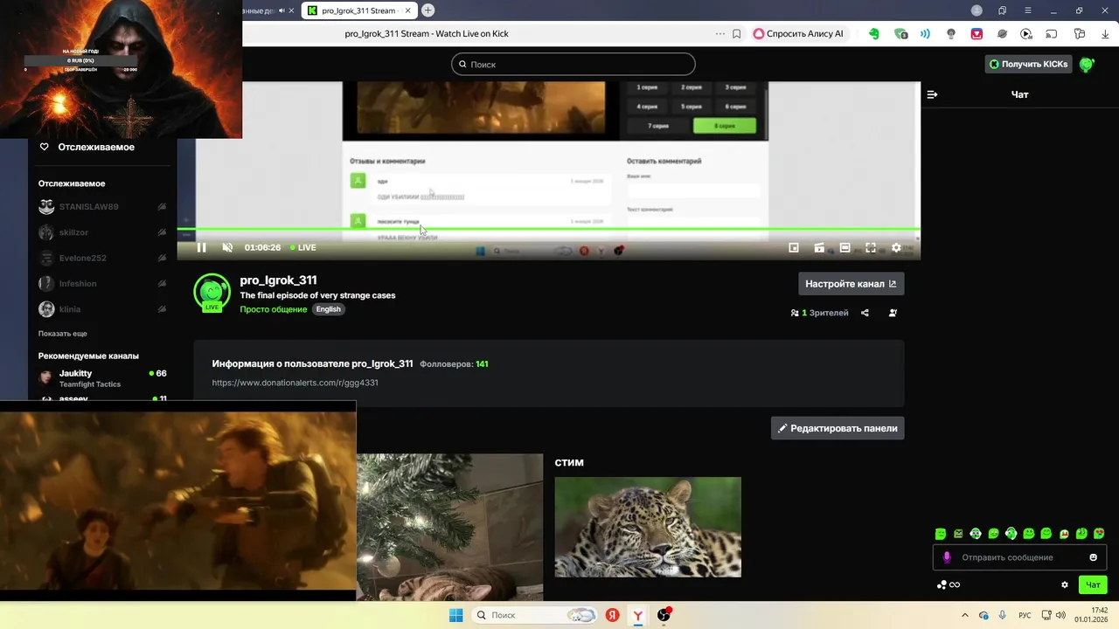Open Настройте канал channel settings
The width and height of the screenshot is (1119, 629).
click(x=851, y=284)
